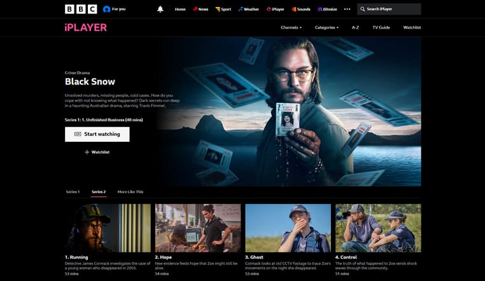Open notifications bell icon
The height and width of the screenshot is (281, 485).
[160, 9]
